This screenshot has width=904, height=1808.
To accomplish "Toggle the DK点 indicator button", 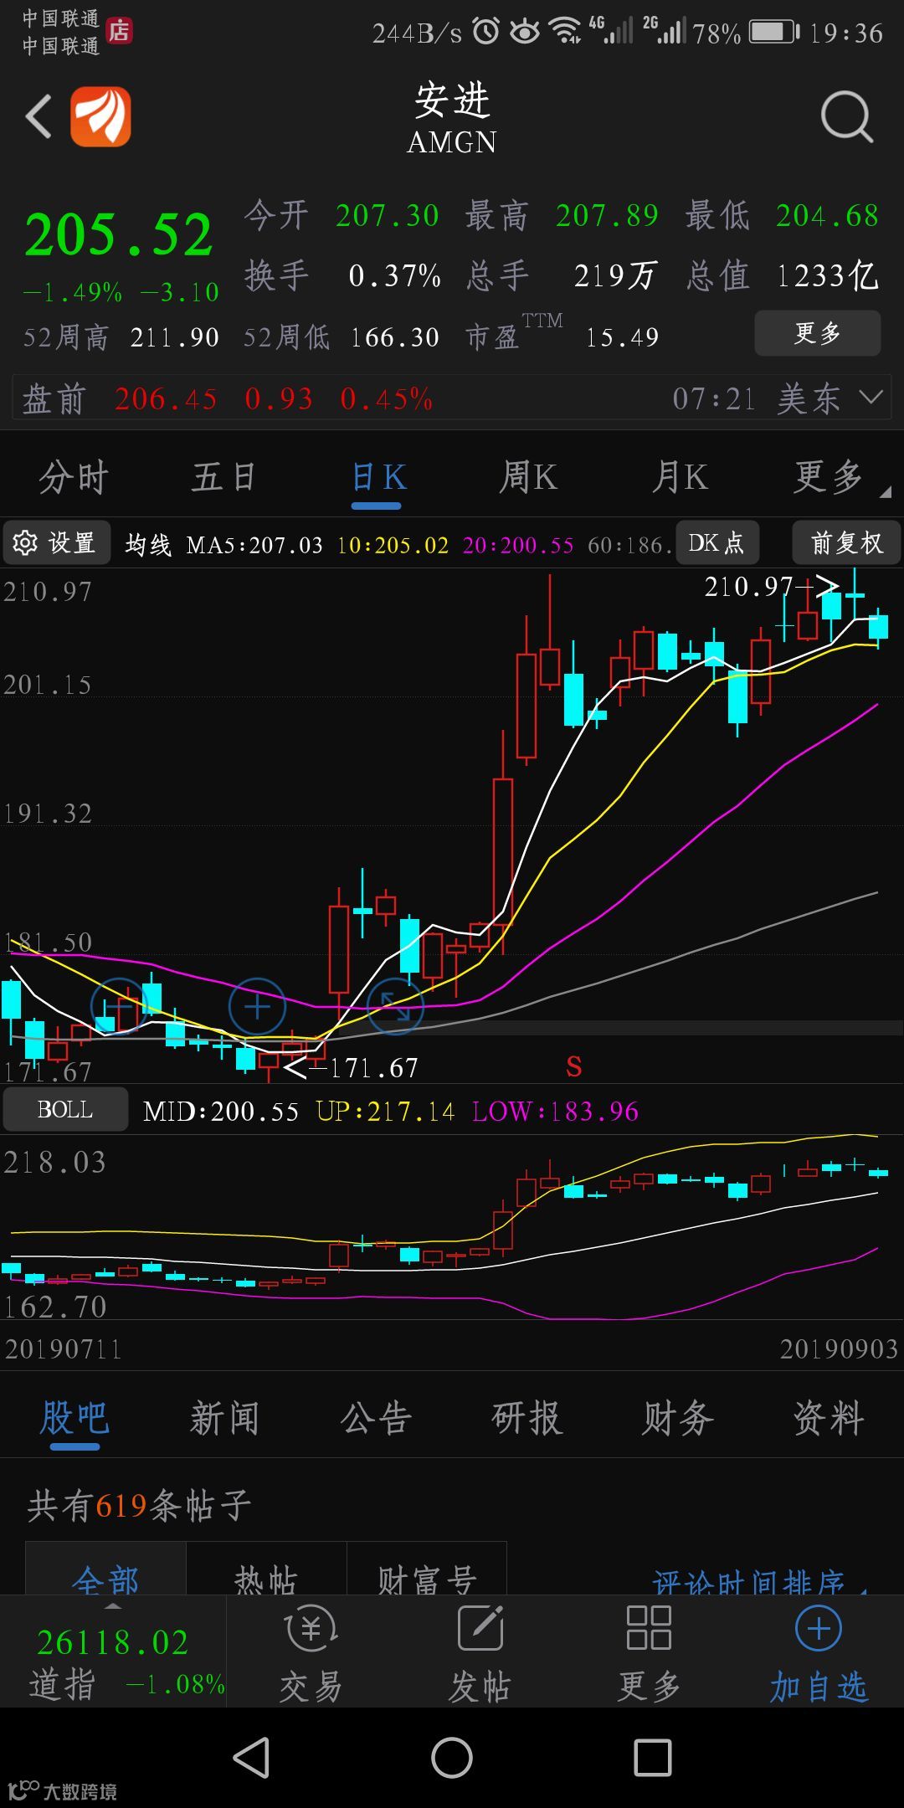I will coord(717,542).
